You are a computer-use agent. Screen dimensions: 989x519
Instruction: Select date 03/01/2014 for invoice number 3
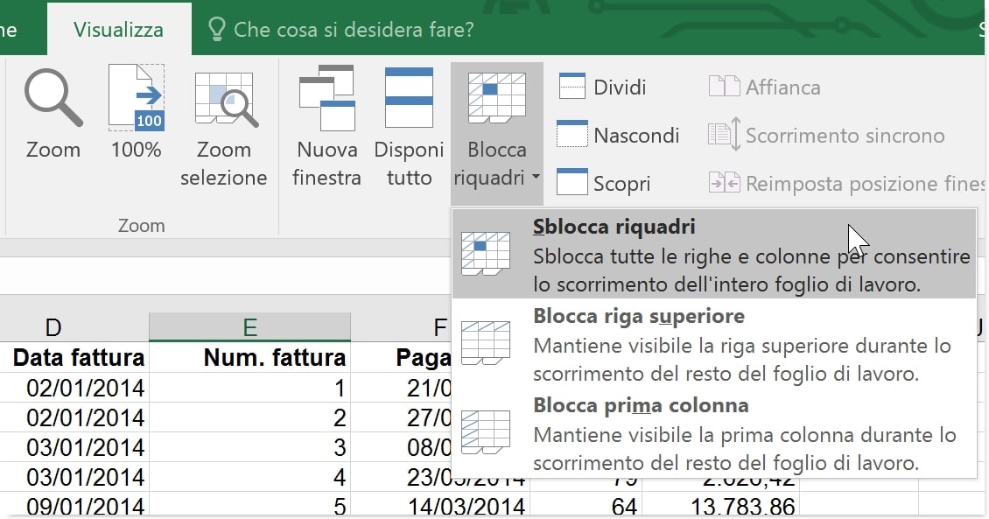point(74,447)
